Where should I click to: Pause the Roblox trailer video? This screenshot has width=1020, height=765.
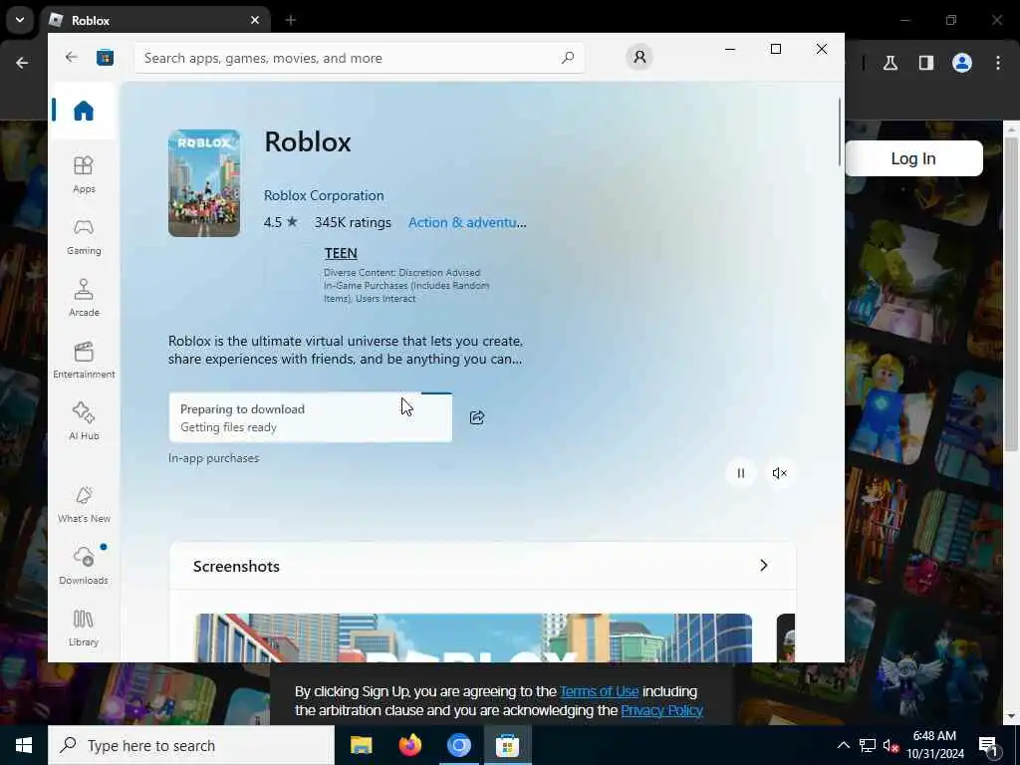pos(740,473)
